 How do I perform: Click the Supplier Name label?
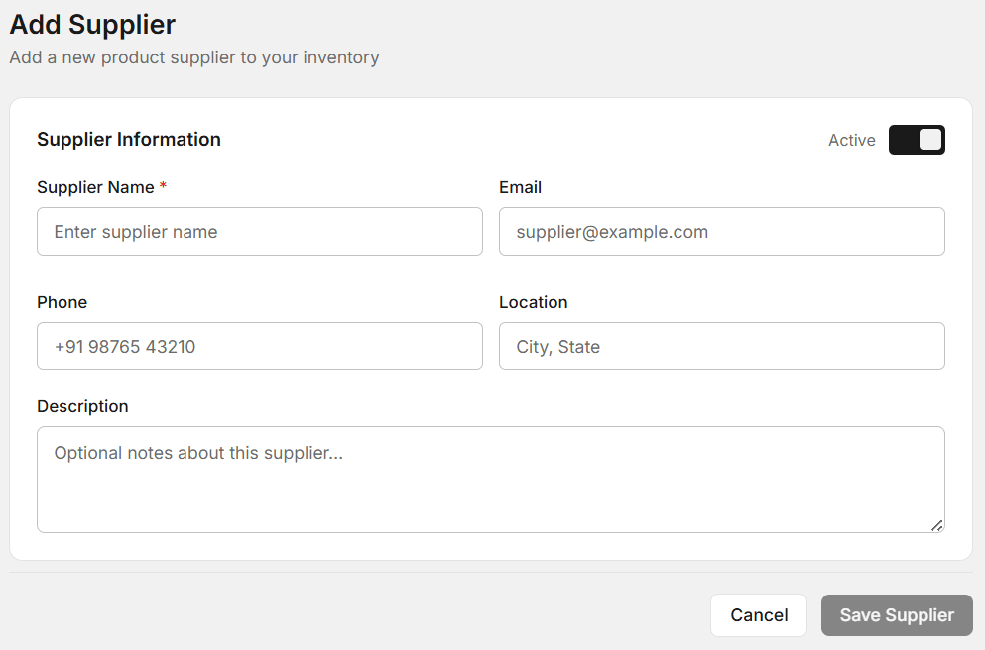pos(95,187)
